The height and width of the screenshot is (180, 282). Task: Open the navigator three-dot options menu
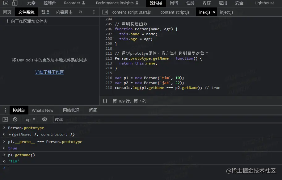(94, 12)
